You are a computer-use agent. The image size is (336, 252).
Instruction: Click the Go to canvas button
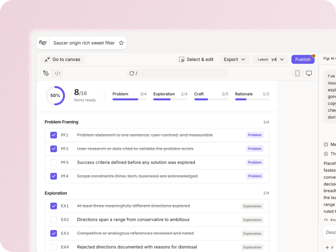tap(62, 59)
